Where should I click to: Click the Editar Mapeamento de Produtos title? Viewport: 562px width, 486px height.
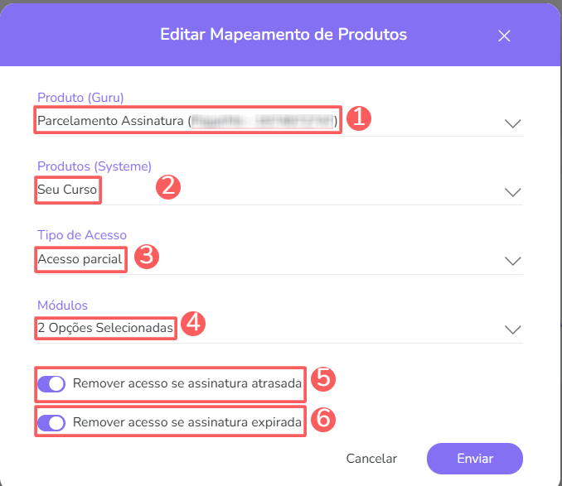pos(283,35)
